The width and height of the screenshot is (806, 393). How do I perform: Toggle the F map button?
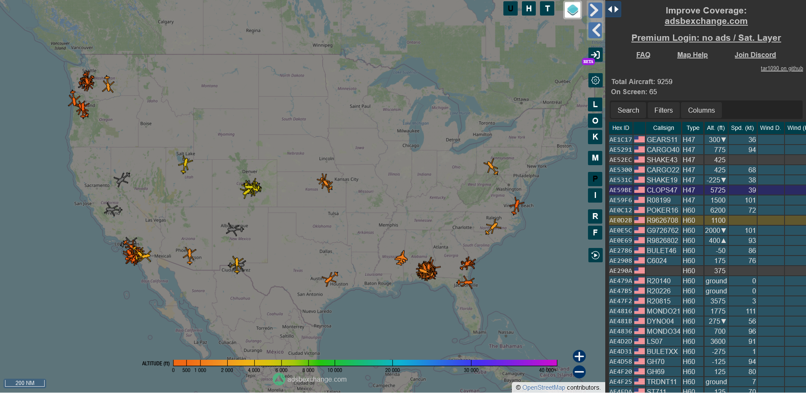(x=595, y=232)
